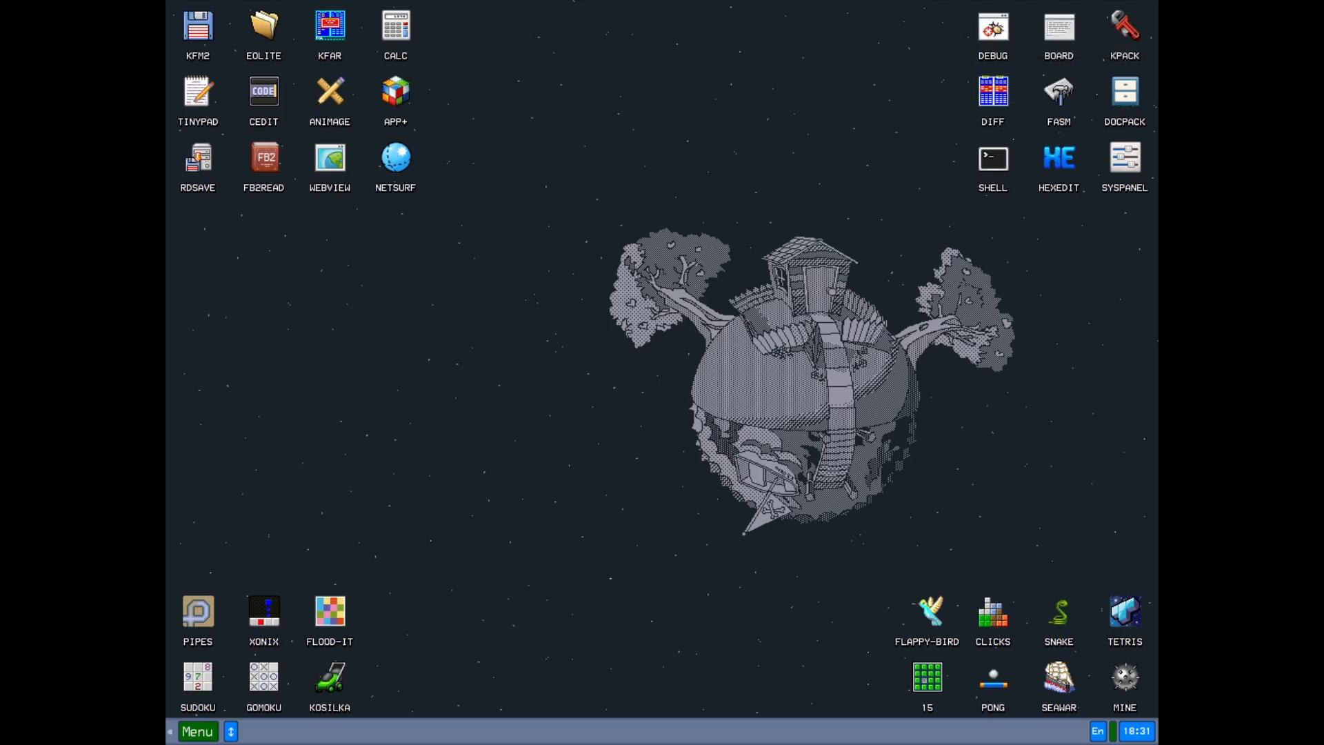Open the KFM2 file manager icon
This screenshot has width=1324, height=745.
coord(198,27)
